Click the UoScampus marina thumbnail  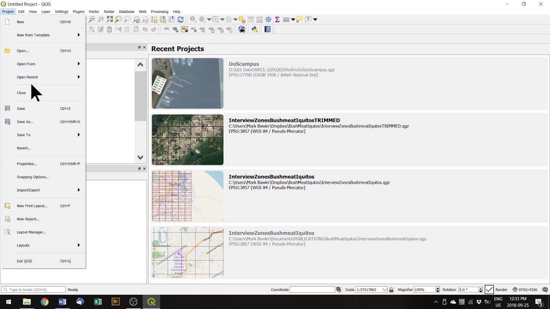point(187,83)
